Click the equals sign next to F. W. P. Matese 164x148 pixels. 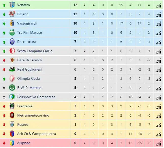click(4, 88)
